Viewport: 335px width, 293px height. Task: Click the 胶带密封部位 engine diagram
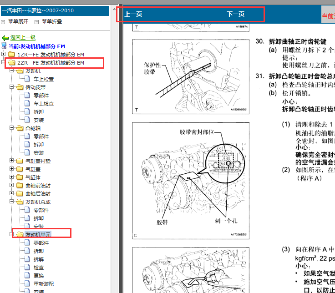click(191, 181)
